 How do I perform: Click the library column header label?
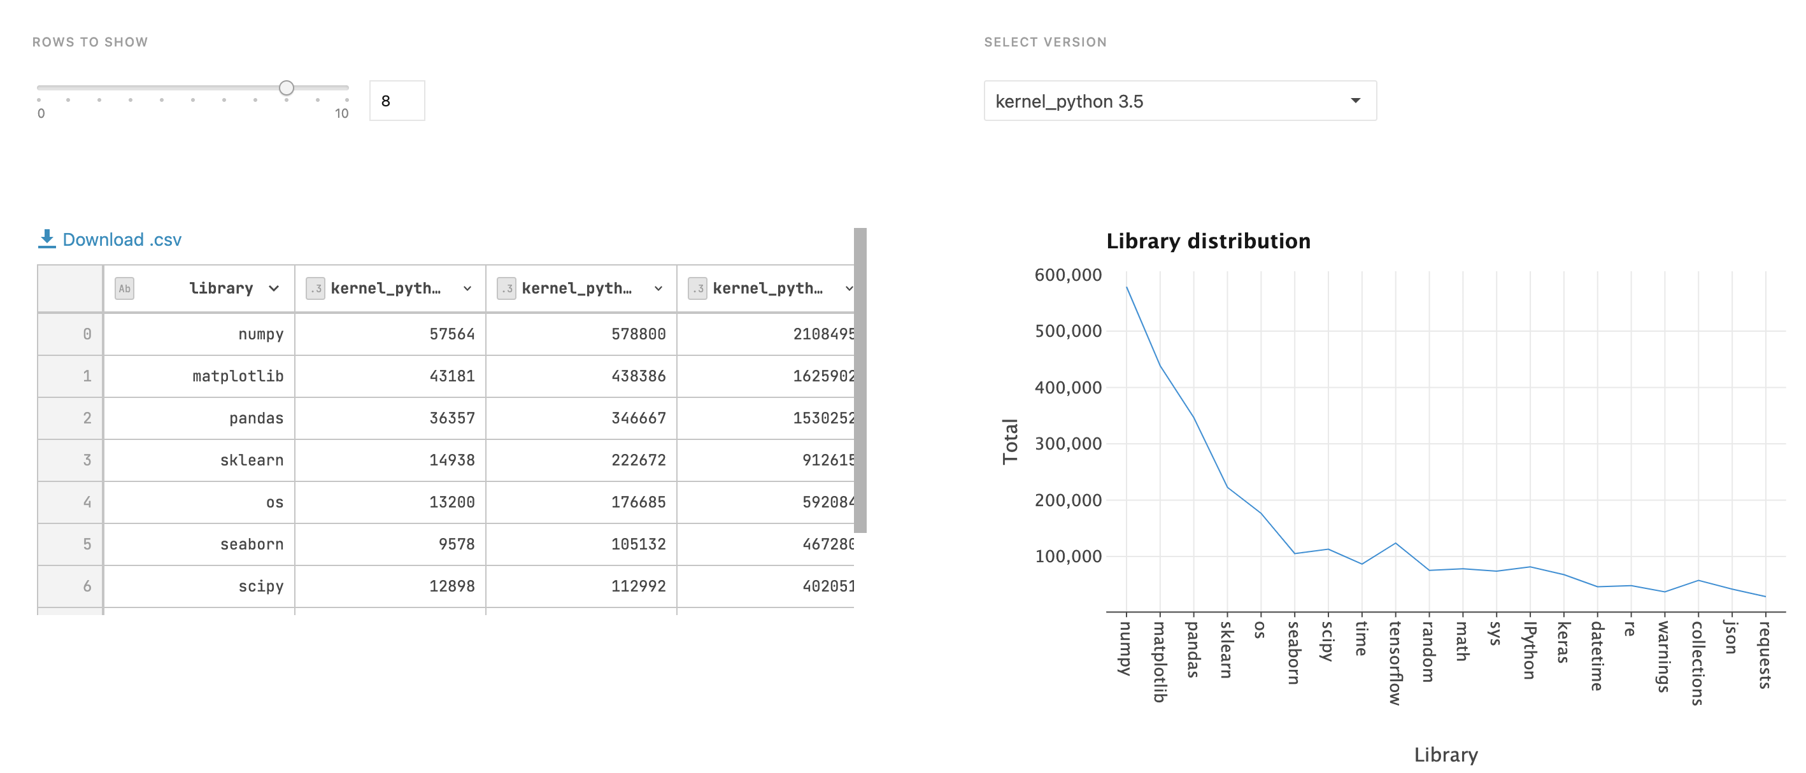(220, 288)
